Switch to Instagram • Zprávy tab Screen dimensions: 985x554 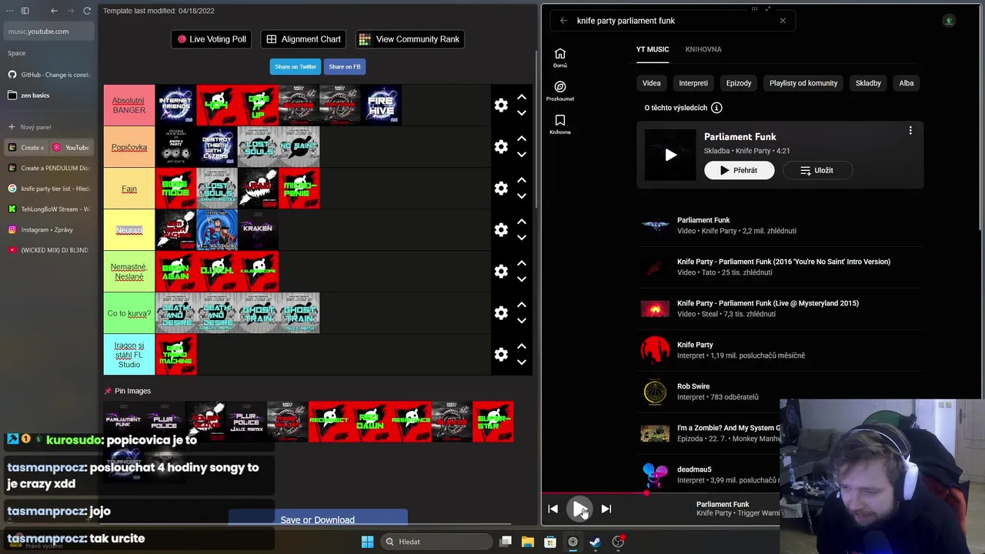tap(48, 229)
